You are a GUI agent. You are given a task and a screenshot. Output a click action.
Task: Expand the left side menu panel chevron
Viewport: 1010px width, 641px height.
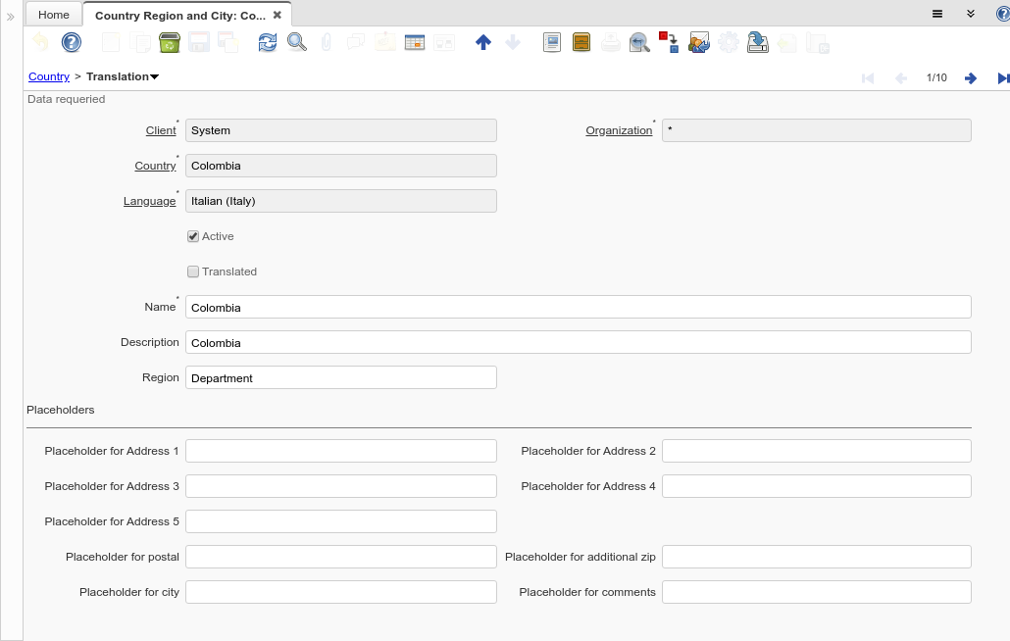click(x=11, y=17)
